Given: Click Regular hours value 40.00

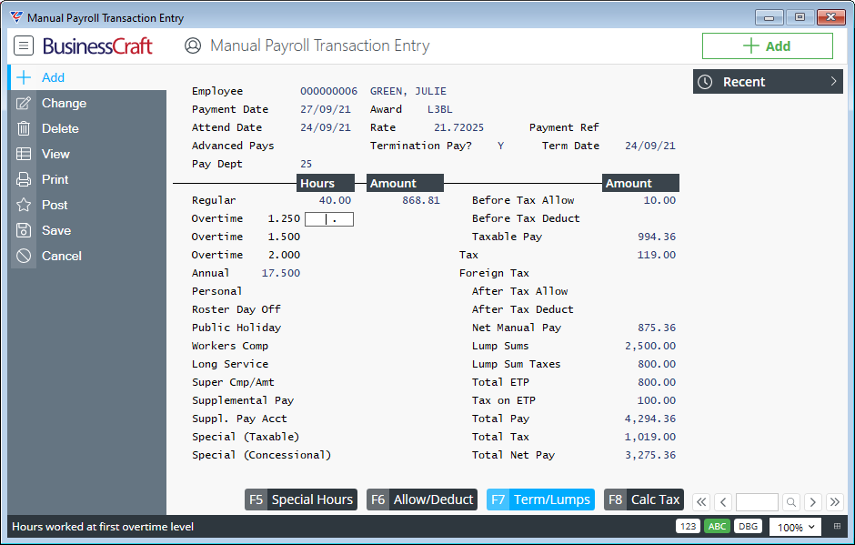Looking at the screenshot, I should click(335, 200).
